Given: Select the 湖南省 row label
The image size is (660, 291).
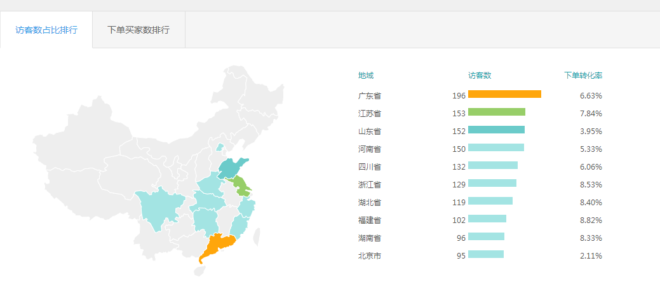Looking at the screenshot, I should pyautogui.click(x=370, y=238).
